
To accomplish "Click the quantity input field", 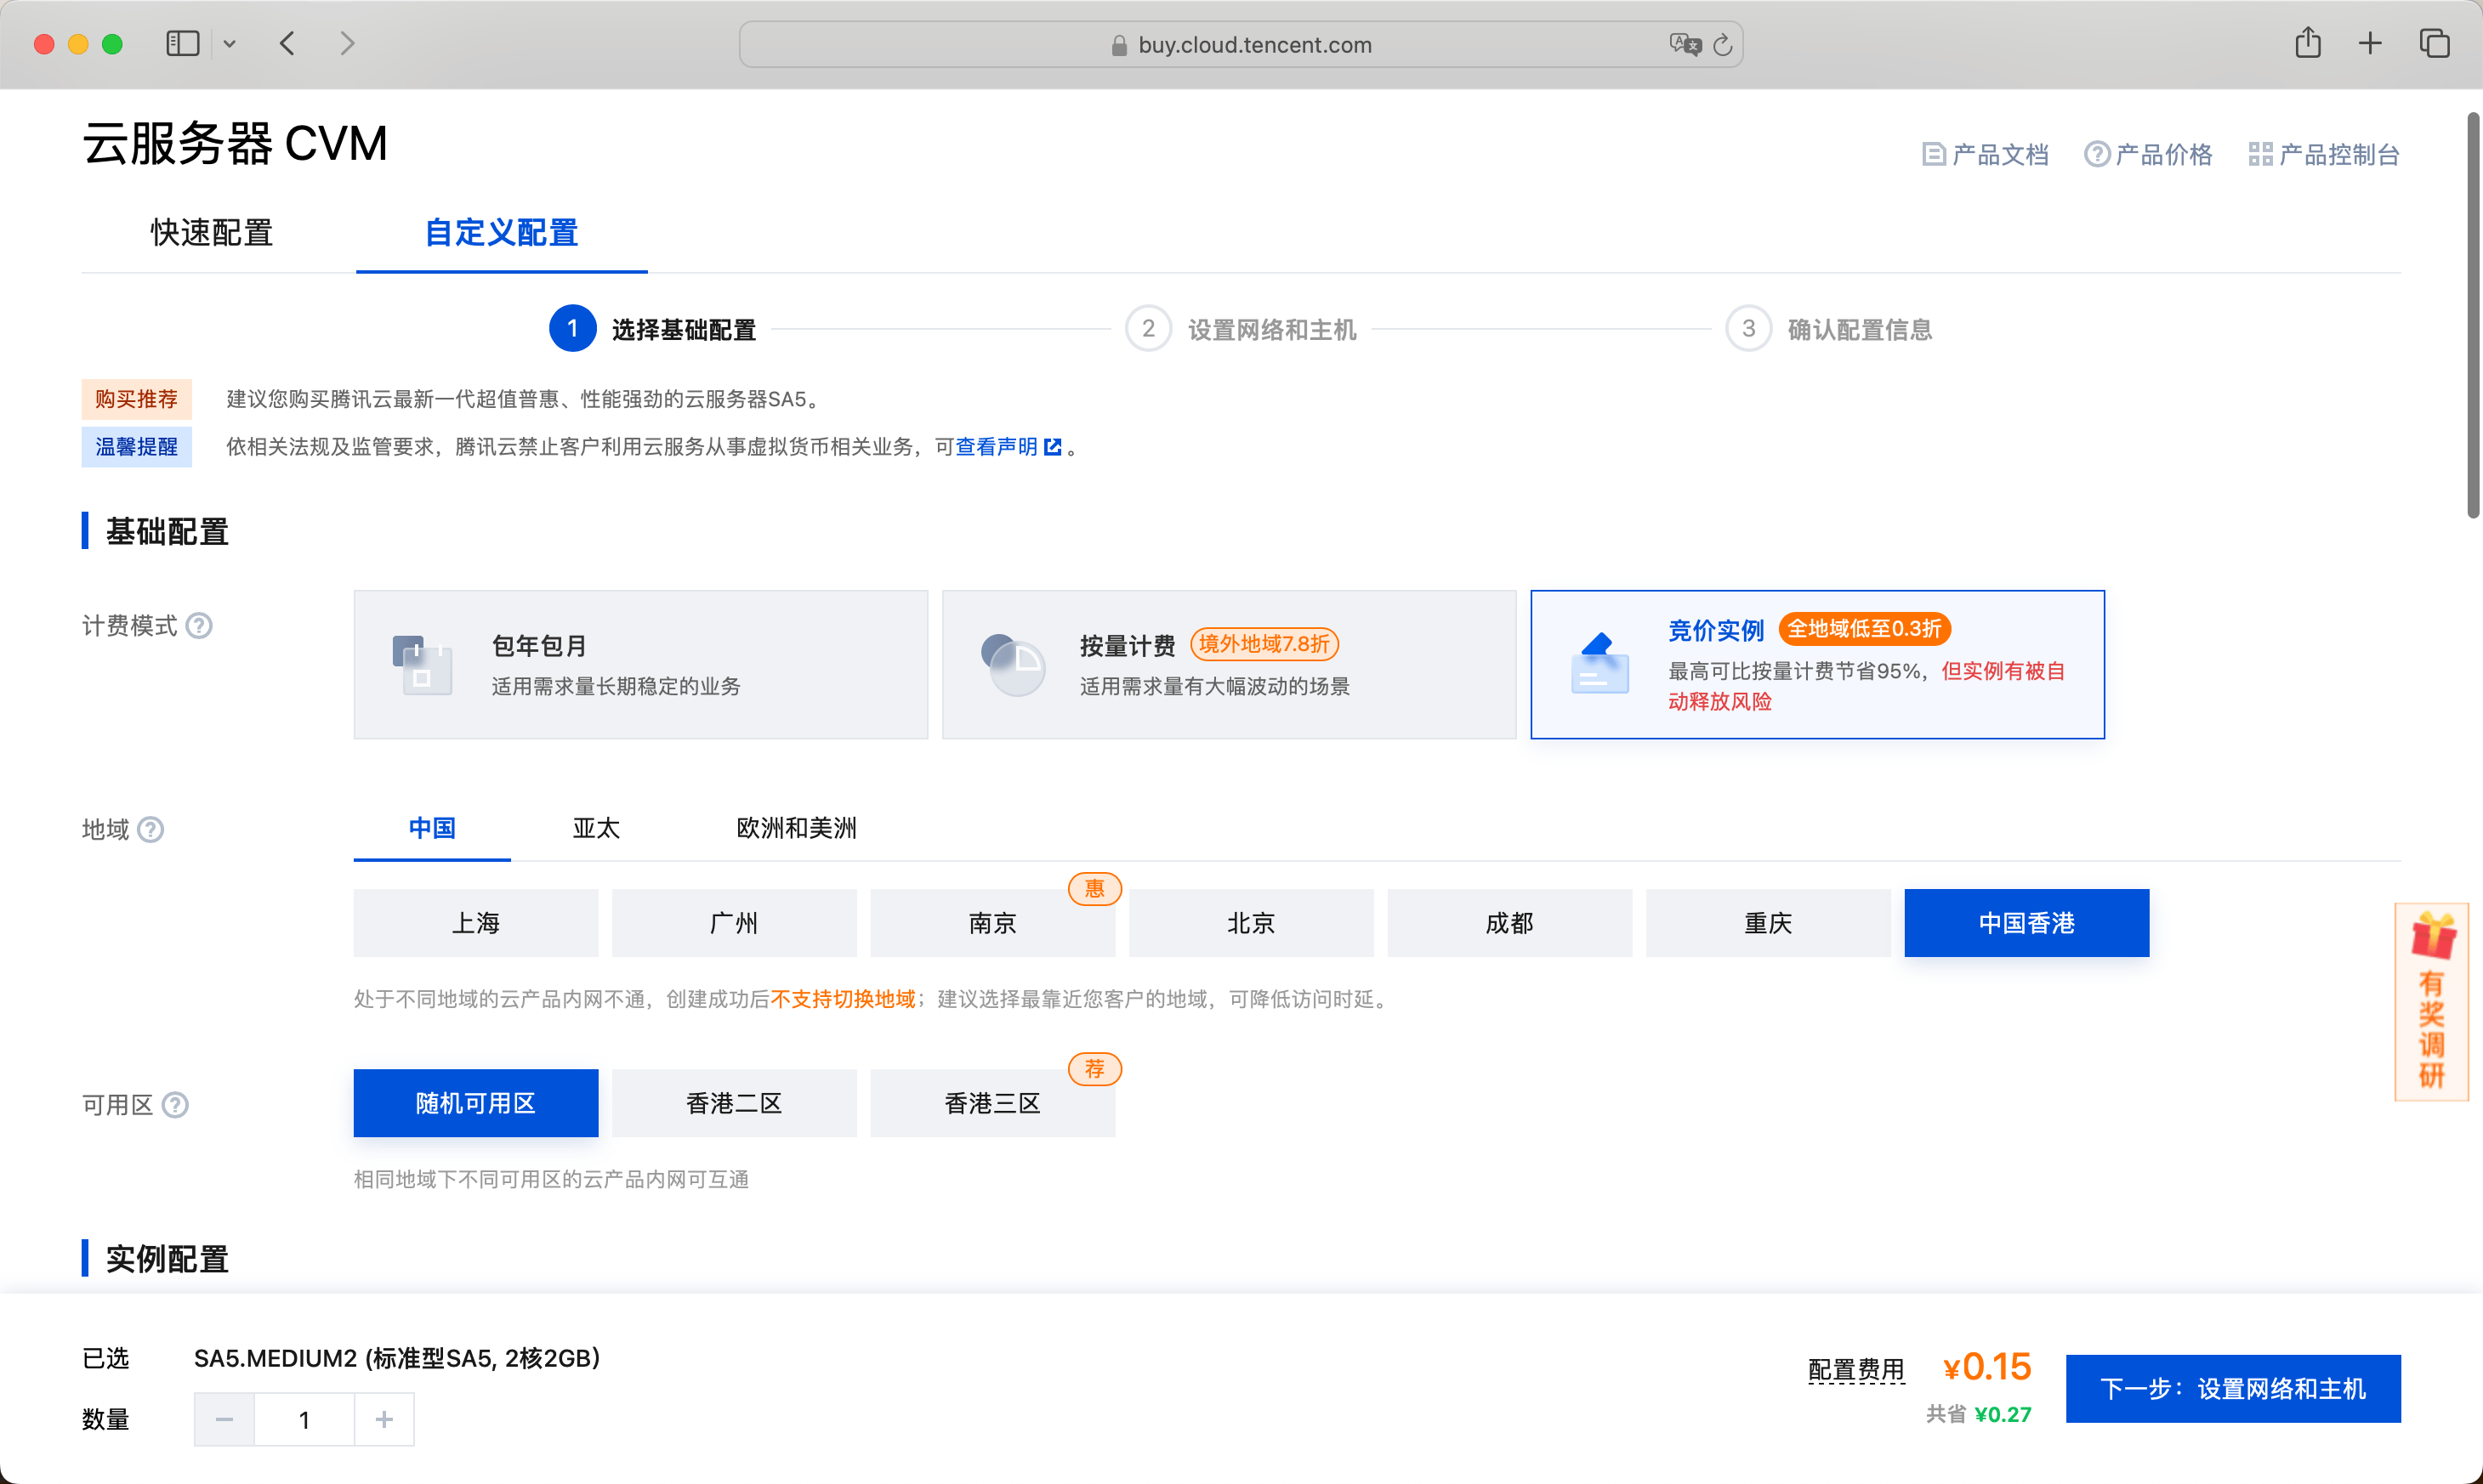I will (304, 1419).
